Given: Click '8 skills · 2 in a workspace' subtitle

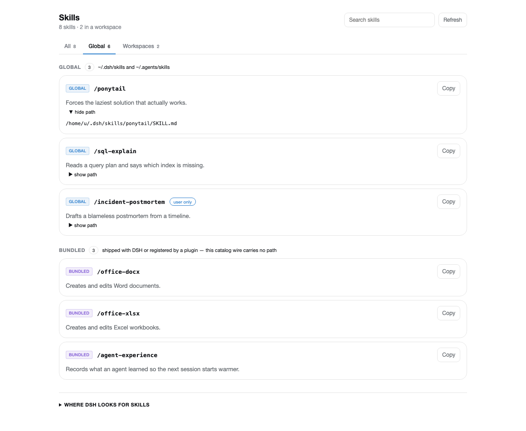Looking at the screenshot, I should (90, 27).
